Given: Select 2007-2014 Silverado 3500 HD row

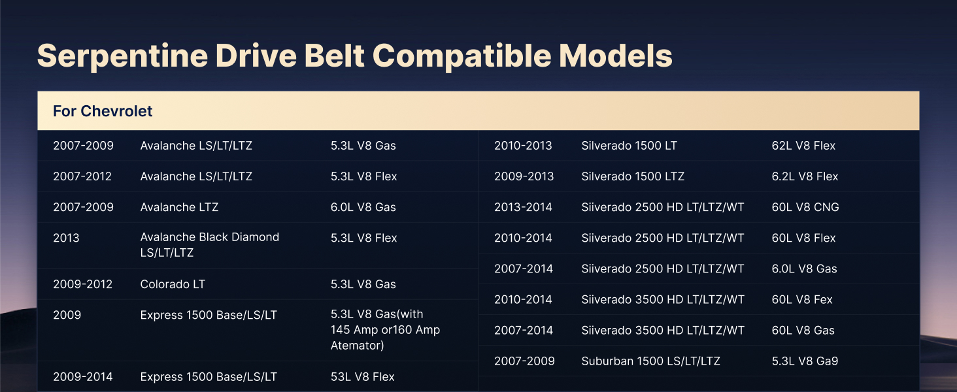Looking at the screenshot, I should click(699, 330).
